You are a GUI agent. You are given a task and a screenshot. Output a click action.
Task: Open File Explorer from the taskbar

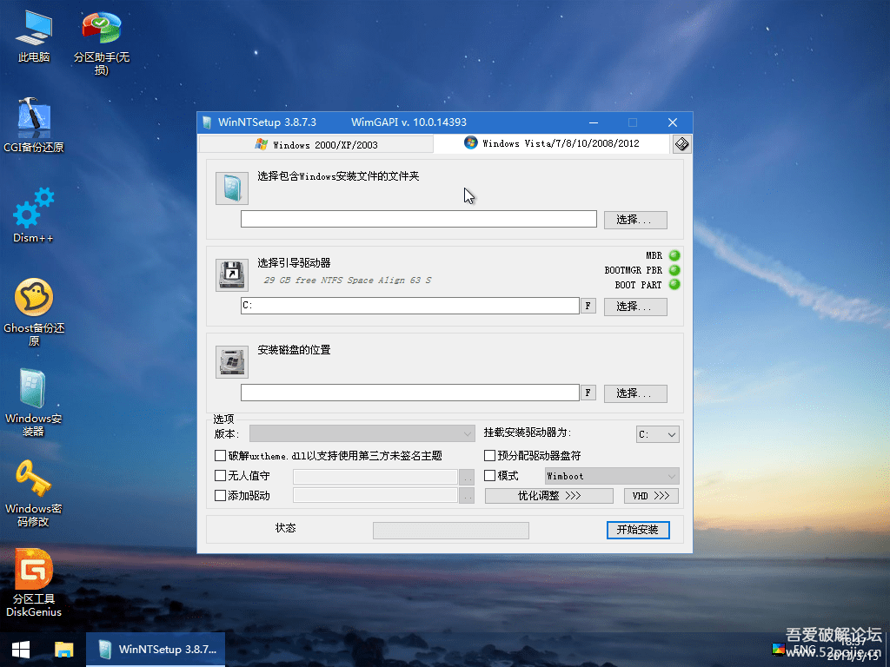click(x=63, y=650)
